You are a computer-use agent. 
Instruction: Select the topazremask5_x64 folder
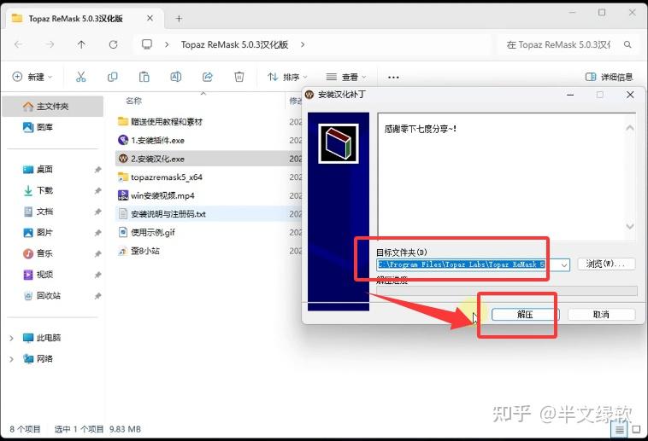(166, 177)
